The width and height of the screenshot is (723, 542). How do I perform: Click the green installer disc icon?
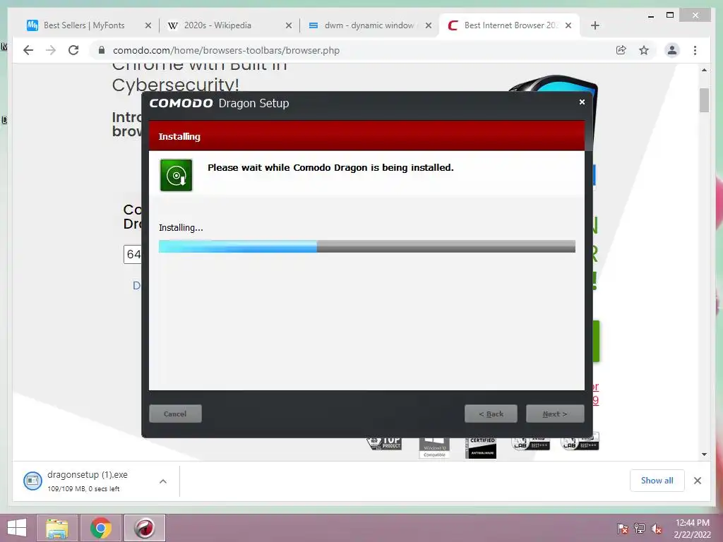coord(176,175)
